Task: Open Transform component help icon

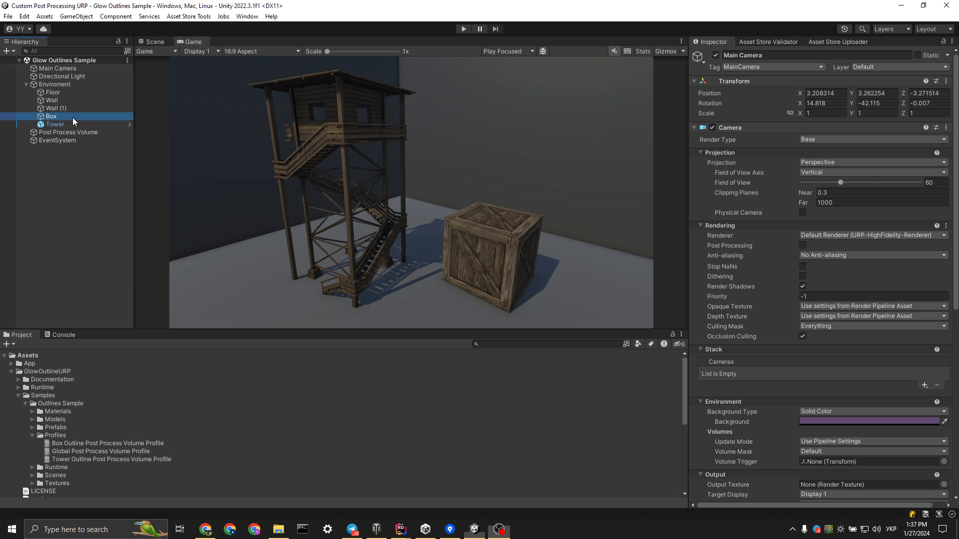Action: 926,81
